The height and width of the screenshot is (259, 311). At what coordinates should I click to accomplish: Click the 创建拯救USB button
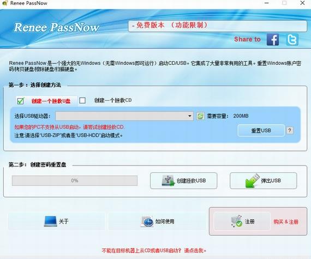(x=184, y=180)
